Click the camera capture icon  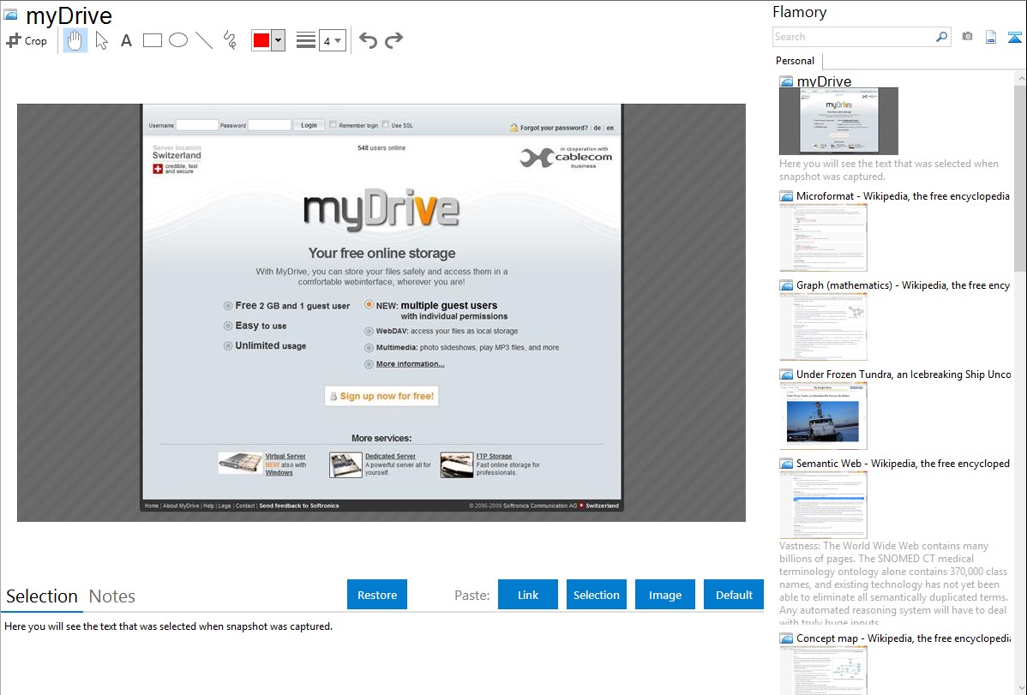[967, 37]
